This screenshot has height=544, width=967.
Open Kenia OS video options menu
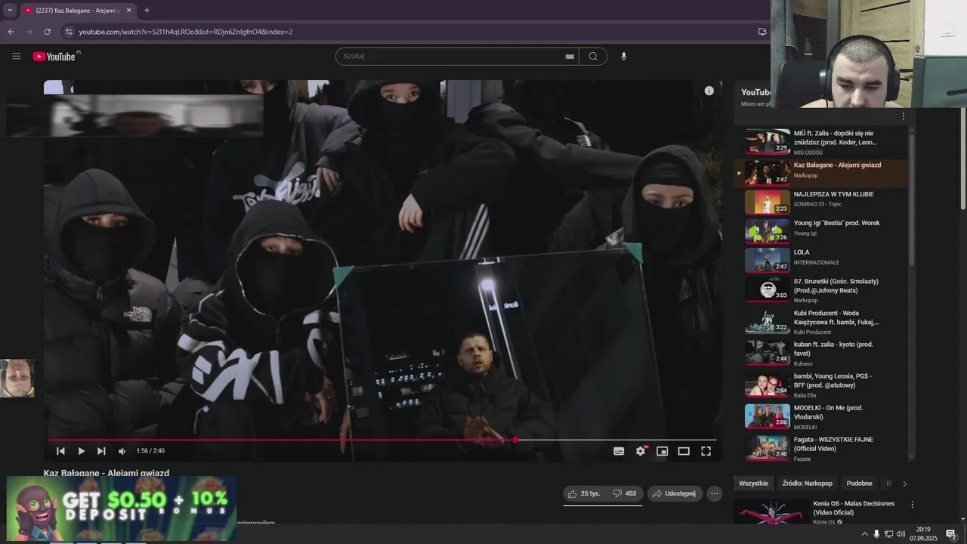[912, 505]
